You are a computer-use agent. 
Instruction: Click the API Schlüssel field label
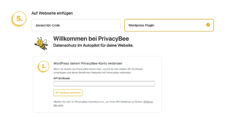[x=62, y=78]
